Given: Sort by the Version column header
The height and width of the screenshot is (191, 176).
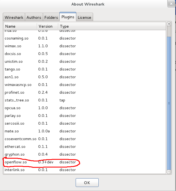Looking at the screenshot, I should 48,26.
